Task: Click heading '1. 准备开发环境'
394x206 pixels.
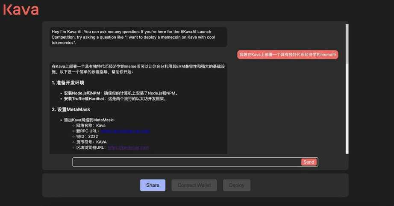Action: click(x=68, y=82)
